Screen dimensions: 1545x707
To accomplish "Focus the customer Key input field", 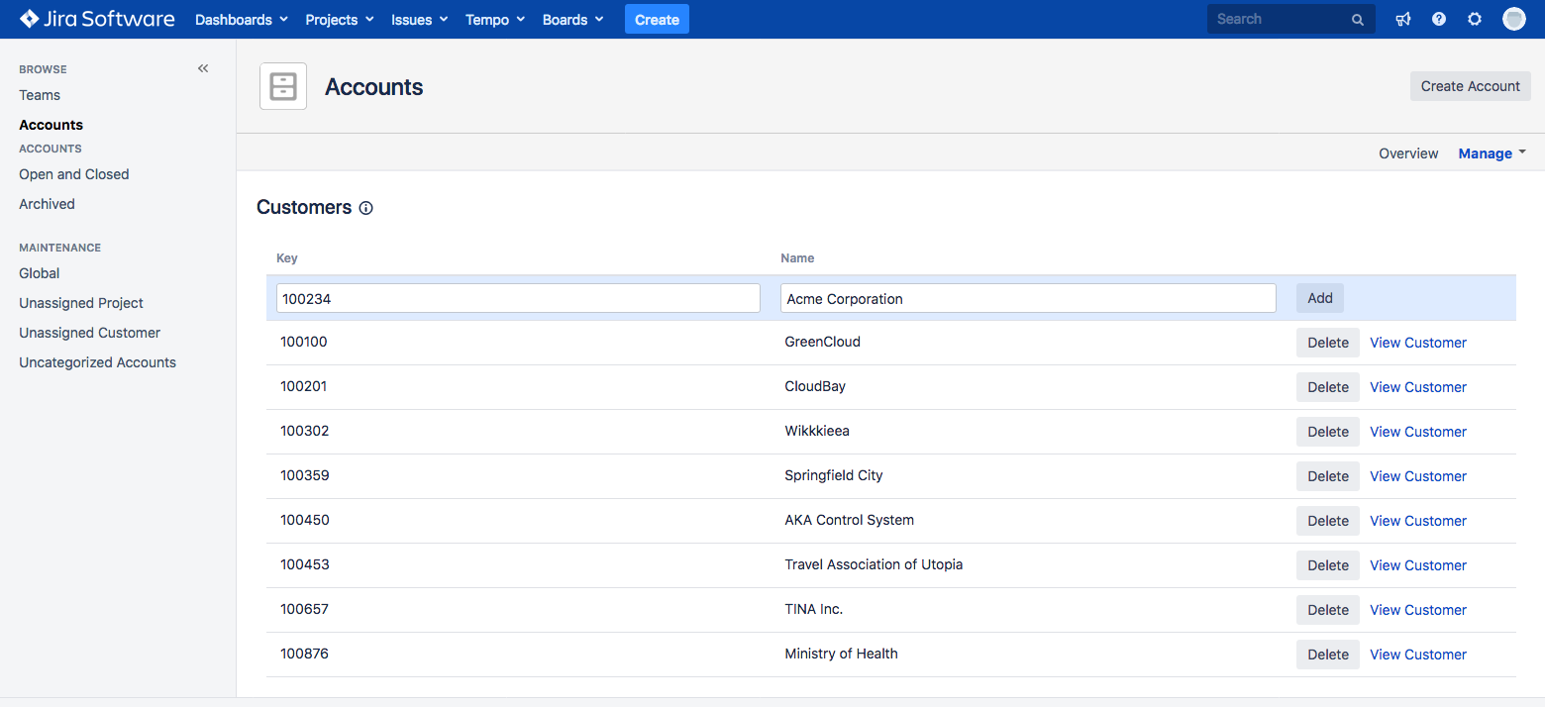I will (518, 298).
